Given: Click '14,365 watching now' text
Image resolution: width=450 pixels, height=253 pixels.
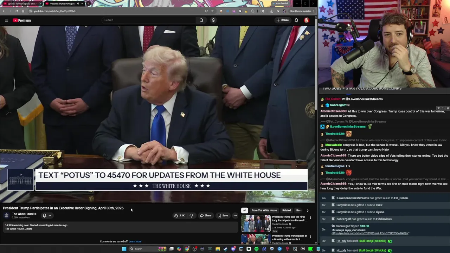Looking at the screenshot, I should (17, 225).
